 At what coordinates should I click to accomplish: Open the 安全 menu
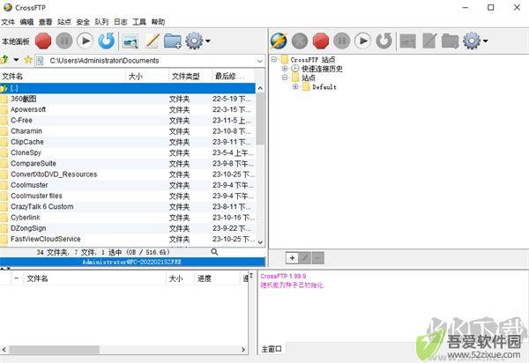pyautogui.click(x=83, y=22)
